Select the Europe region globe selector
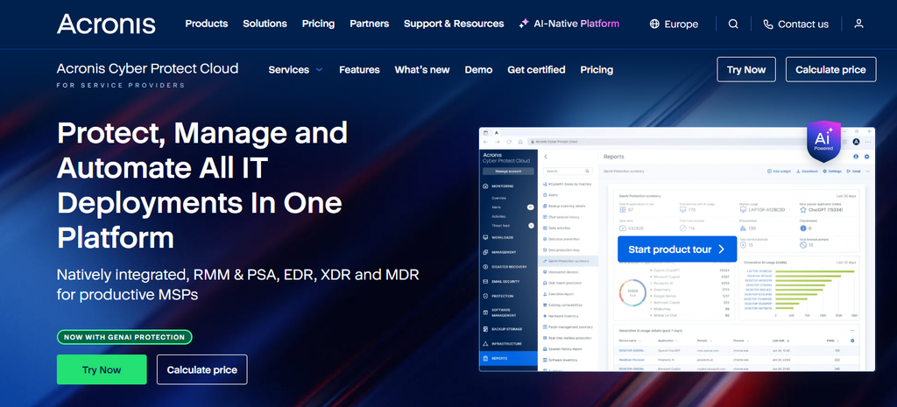This screenshot has height=407, width=897. click(674, 24)
